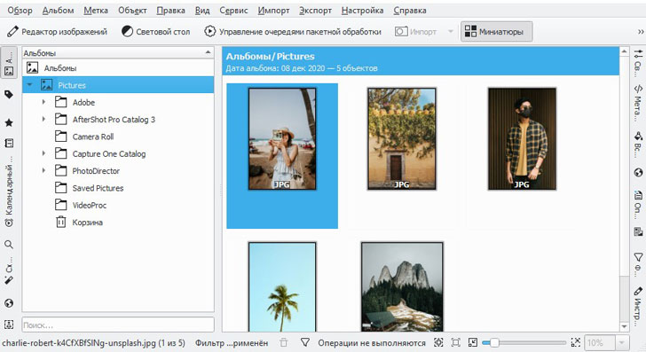The image size is (646, 352).
Task: Select the ivy wall door thumbnail
Action: pyautogui.click(x=402, y=138)
